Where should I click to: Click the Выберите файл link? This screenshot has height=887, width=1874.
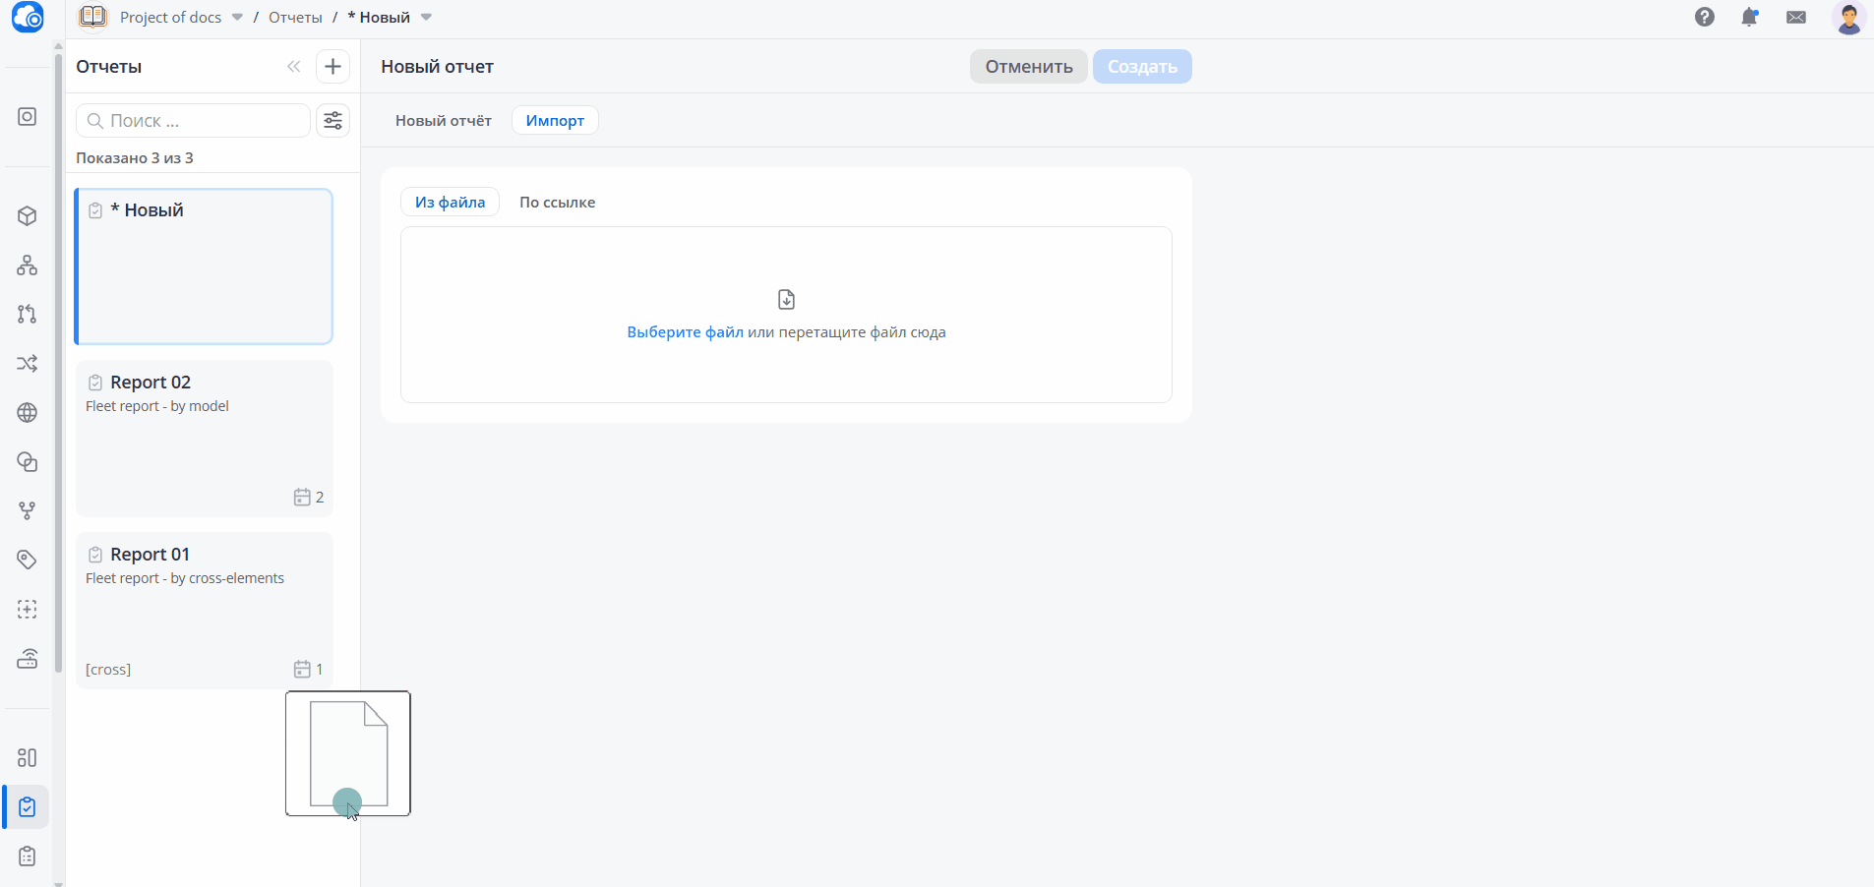pos(686,332)
